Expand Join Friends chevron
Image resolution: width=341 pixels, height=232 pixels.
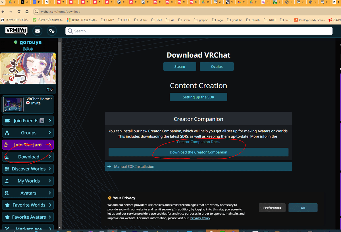click(50, 121)
